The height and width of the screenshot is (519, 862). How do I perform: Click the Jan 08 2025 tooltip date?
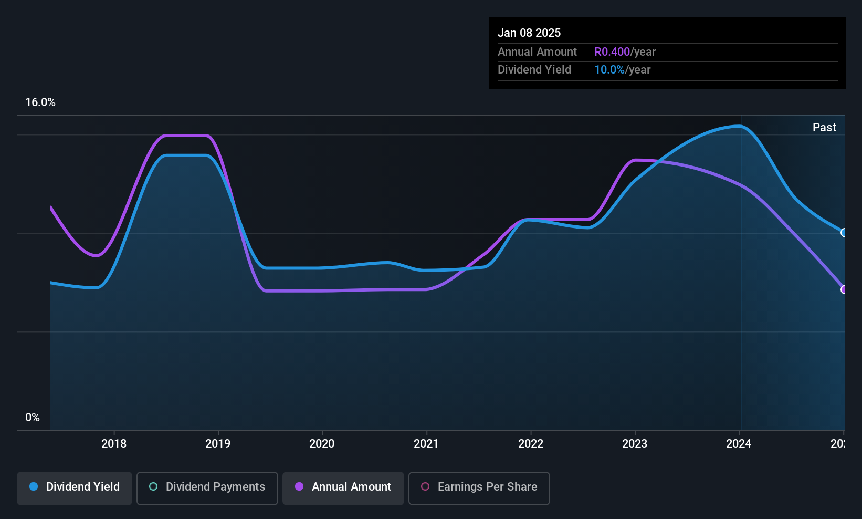pyautogui.click(x=529, y=33)
